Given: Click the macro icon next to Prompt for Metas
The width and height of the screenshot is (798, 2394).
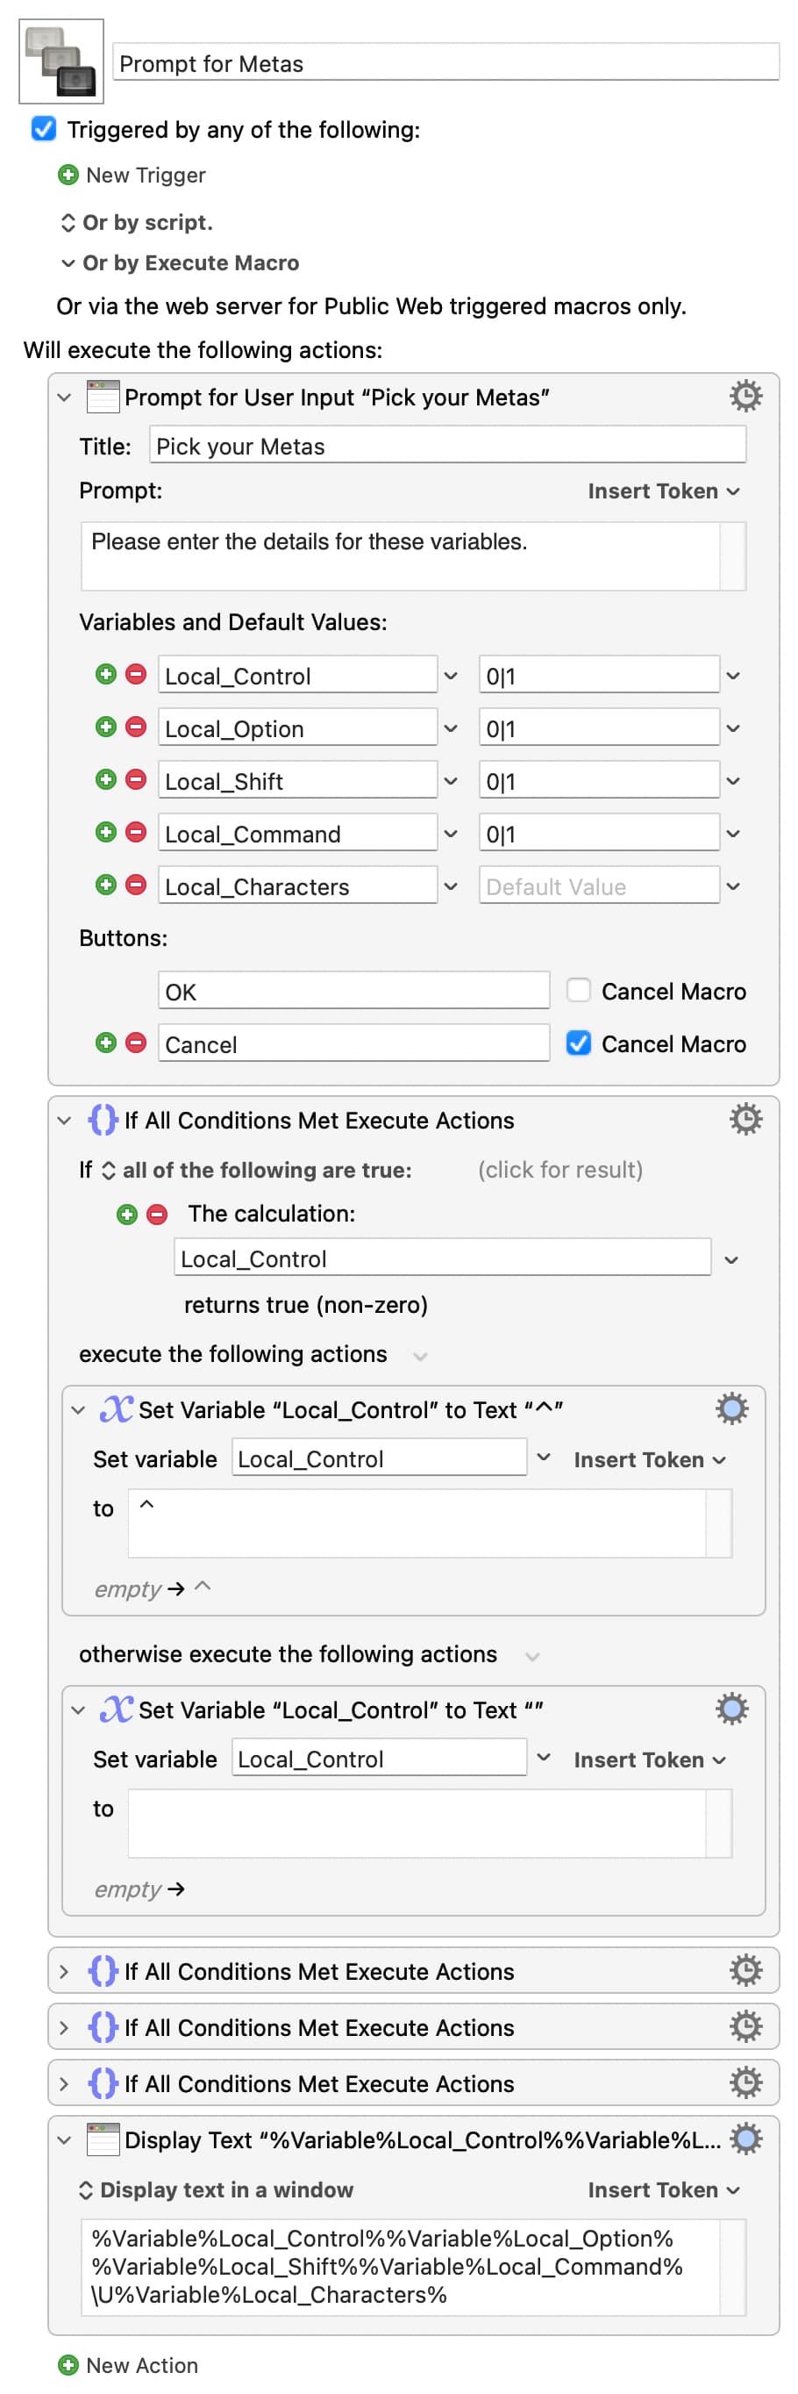Looking at the screenshot, I should tap(61, 61).
